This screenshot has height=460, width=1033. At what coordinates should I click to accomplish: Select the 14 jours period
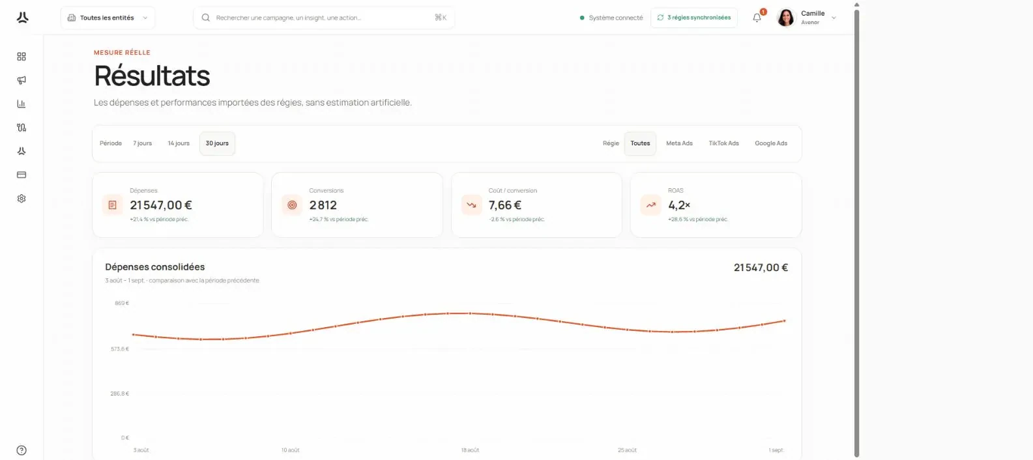pyautogui.click(x=179, y=143)
